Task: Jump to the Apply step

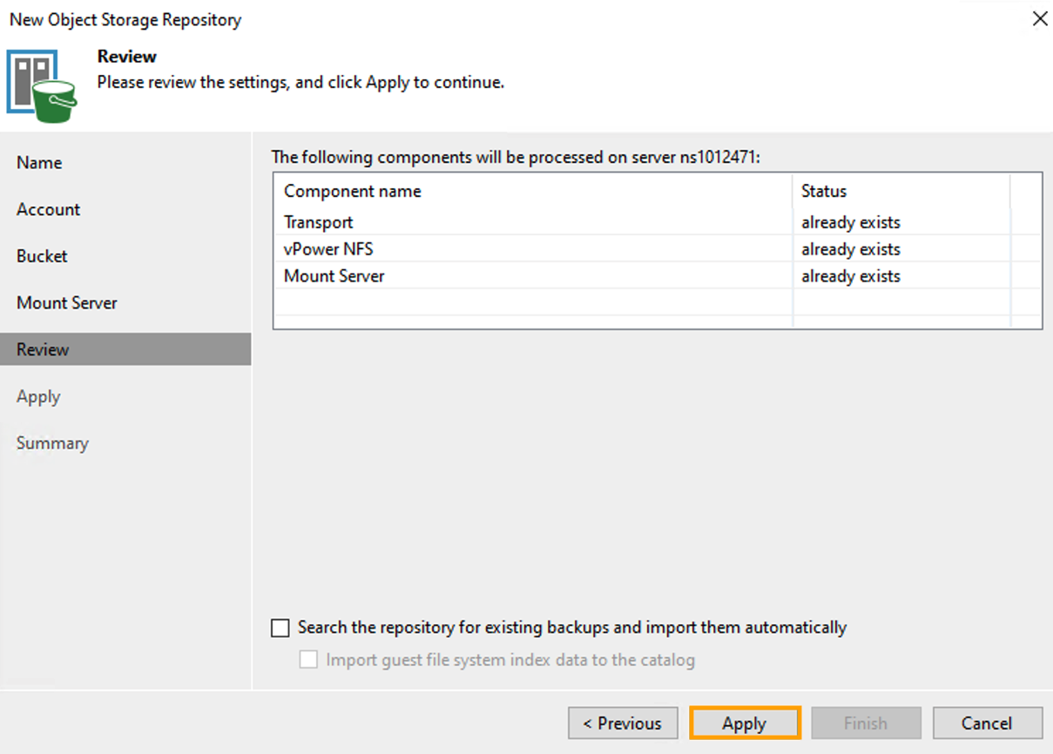Action: [x=38, y=396]
